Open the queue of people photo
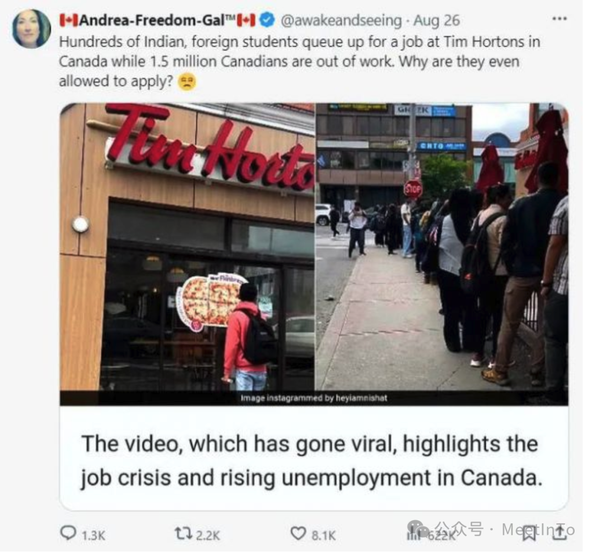The width and height of the screenshot is (594, 553). click(x=442, y=246)
